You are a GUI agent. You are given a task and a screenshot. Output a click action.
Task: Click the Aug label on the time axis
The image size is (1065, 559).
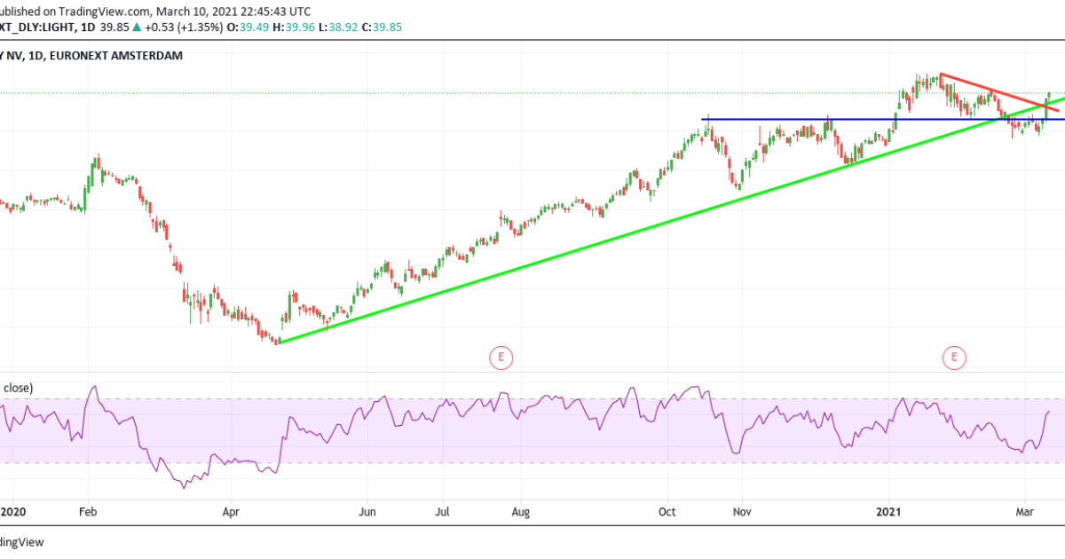[521, 512]
